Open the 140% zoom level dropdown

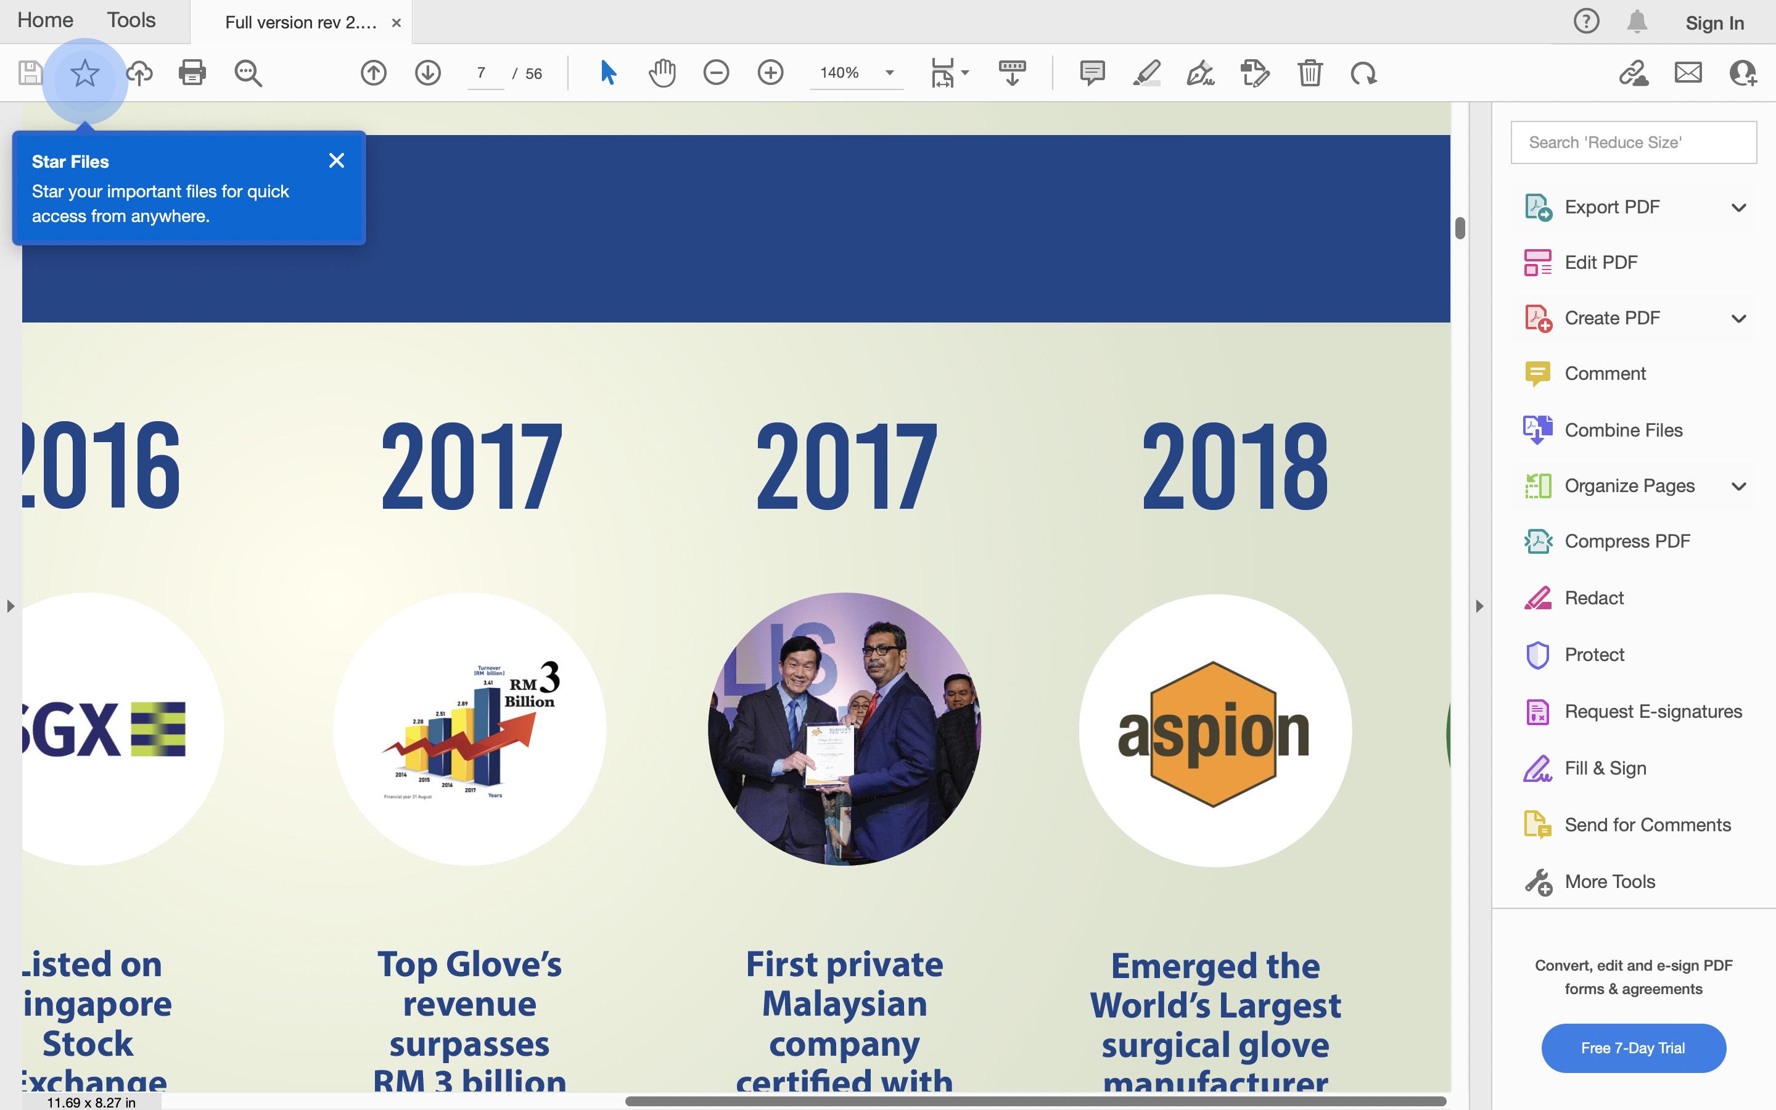pos(889,73)
